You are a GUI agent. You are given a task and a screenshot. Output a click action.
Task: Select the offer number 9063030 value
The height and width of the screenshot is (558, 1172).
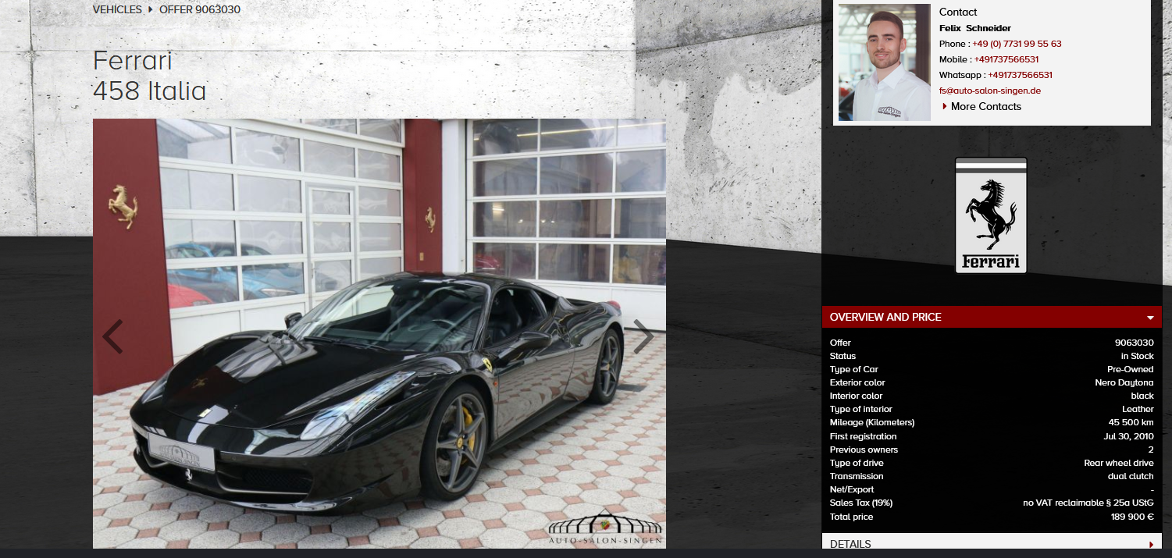(x=1135, y=343)
